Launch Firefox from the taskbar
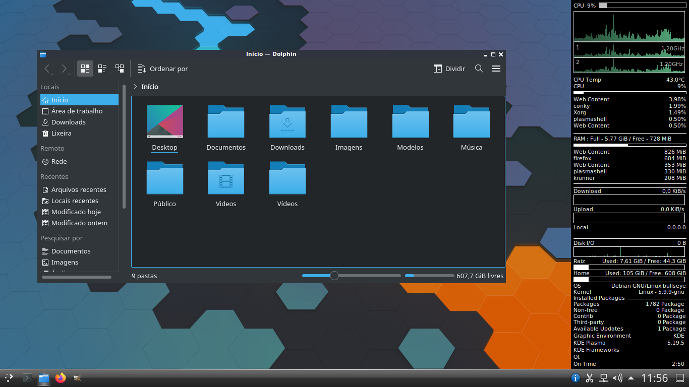 click(x=61, y=377)
